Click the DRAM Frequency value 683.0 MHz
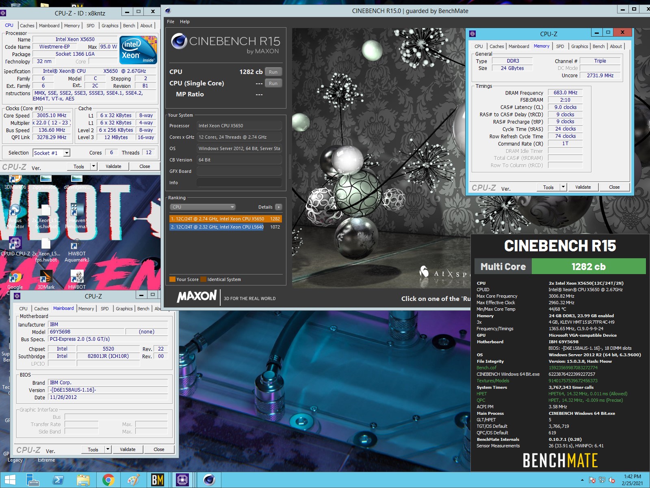 tap(565, 93)
